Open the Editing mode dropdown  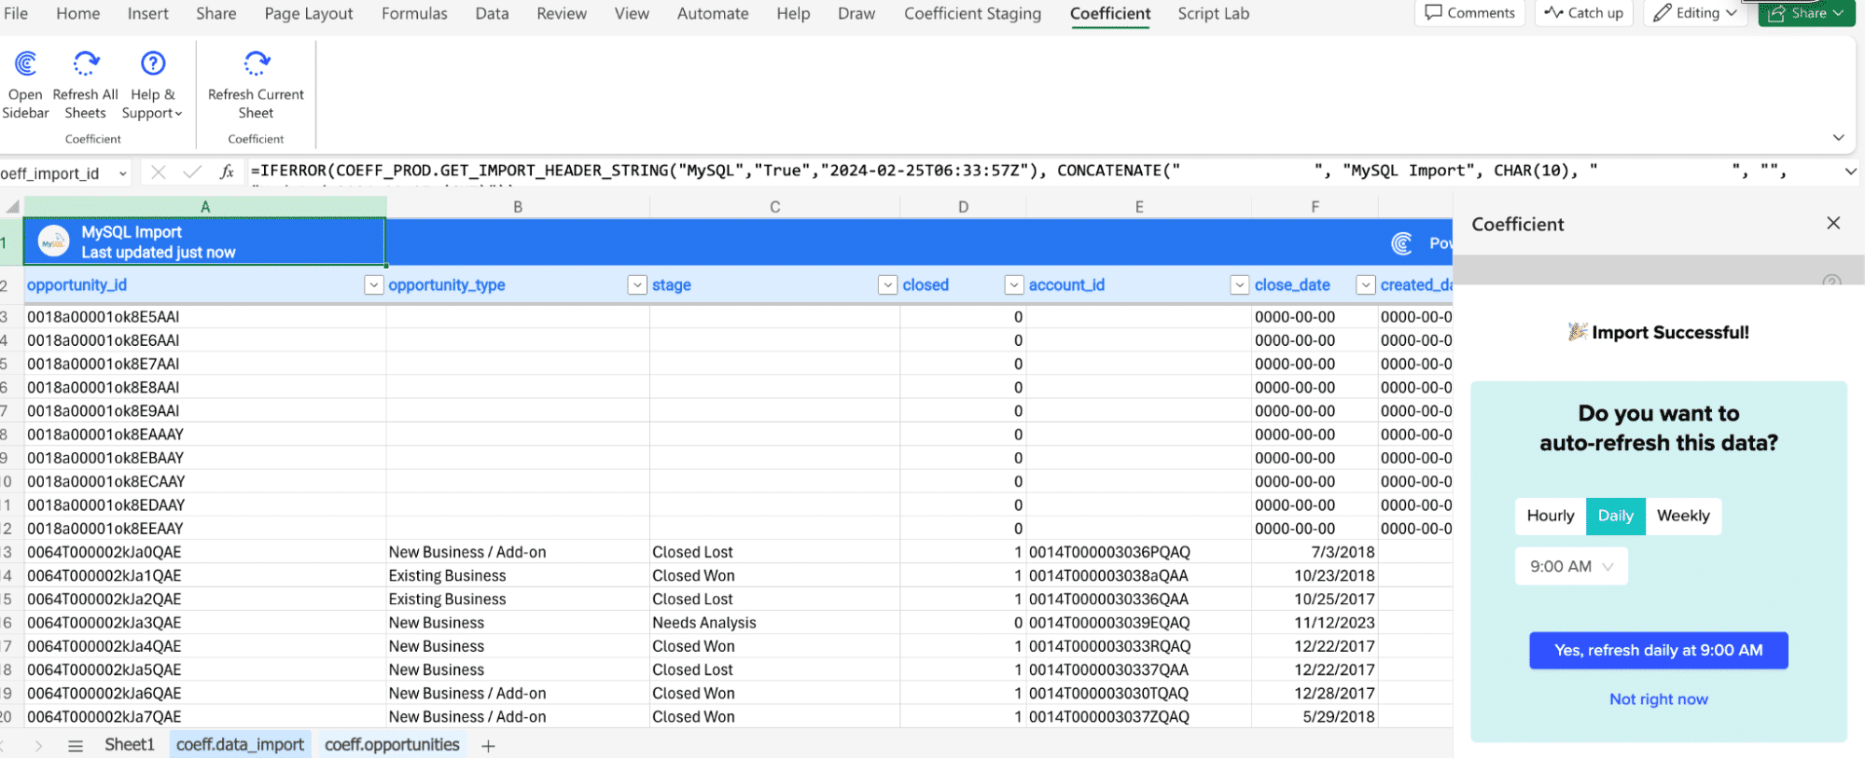1695,13
